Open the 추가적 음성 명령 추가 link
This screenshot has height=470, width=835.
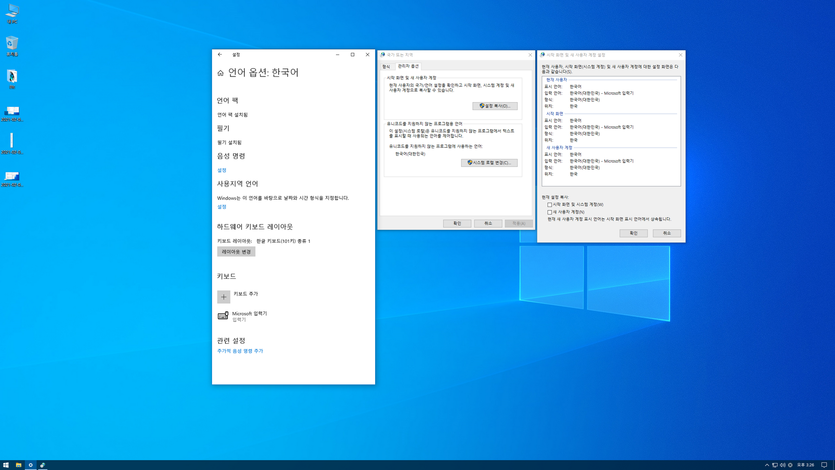tap(240, 351)
